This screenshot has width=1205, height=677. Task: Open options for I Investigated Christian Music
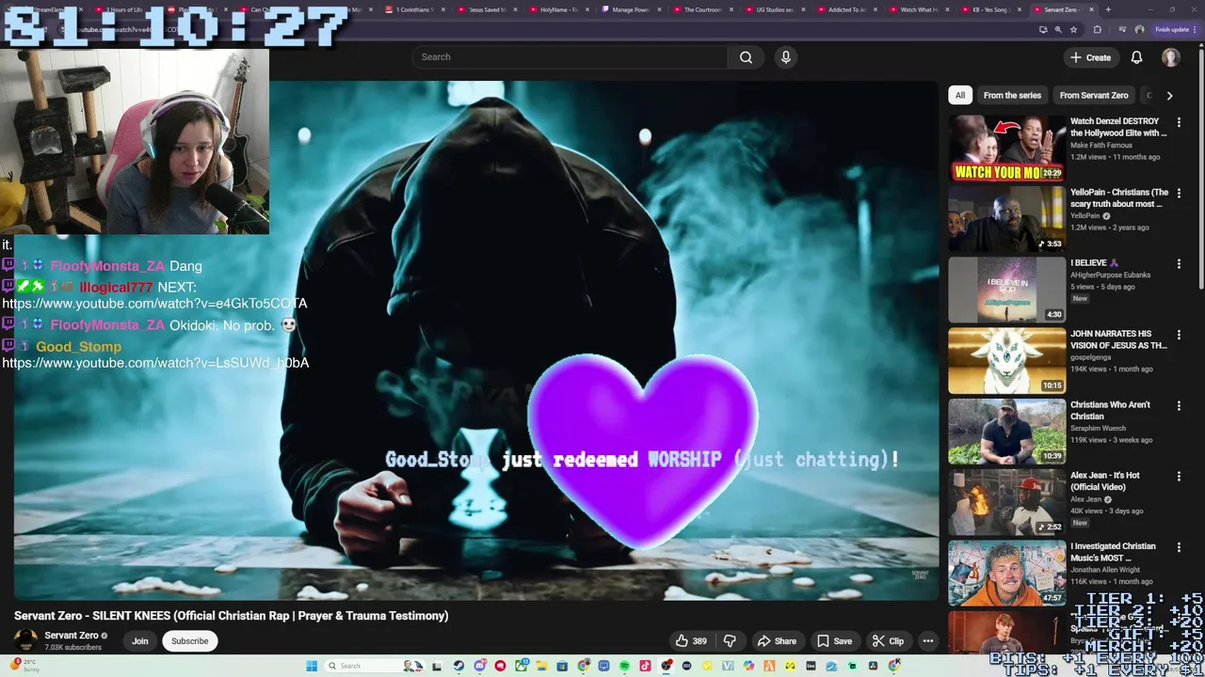point(1179,547)
